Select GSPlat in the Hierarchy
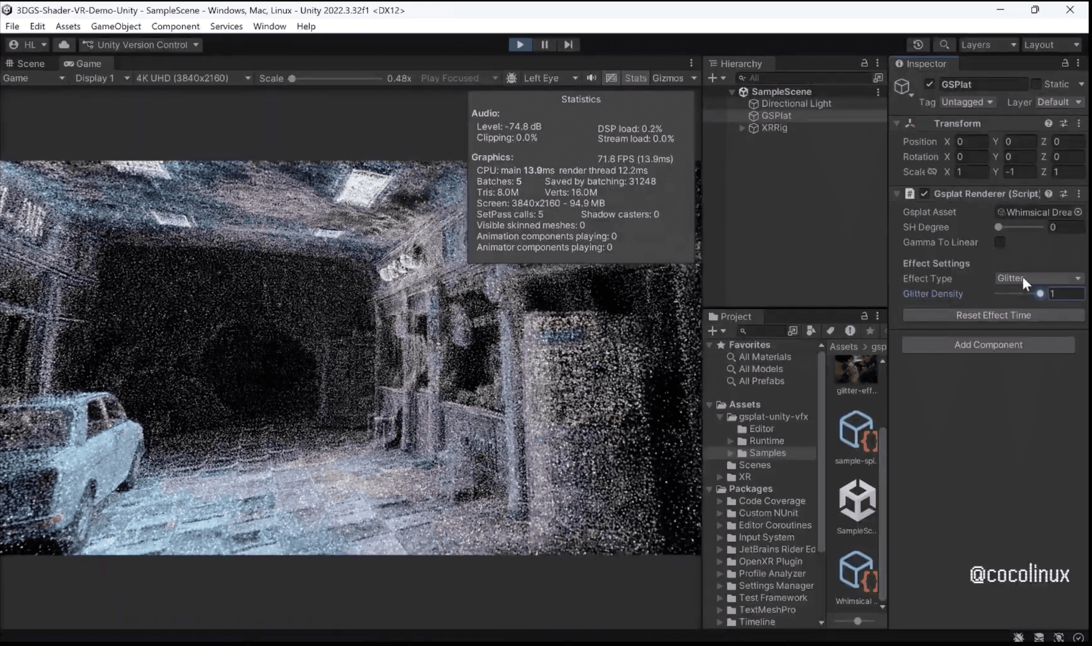1092x646 pixels. click(776, 115)
